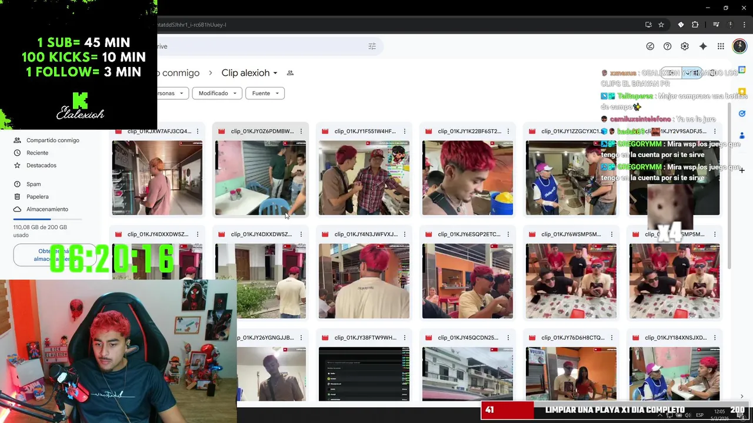Viewport: 753px width, 423px height.
Task: Click the add-ons plus in side panel
Action: tap(742, 170)
